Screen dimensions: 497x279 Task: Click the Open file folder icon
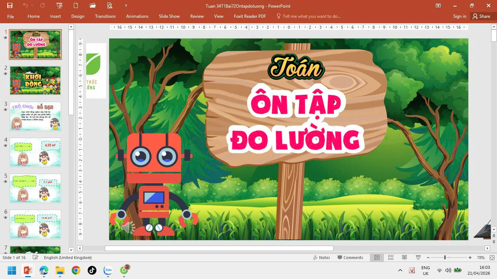click(x=93, y=5)
